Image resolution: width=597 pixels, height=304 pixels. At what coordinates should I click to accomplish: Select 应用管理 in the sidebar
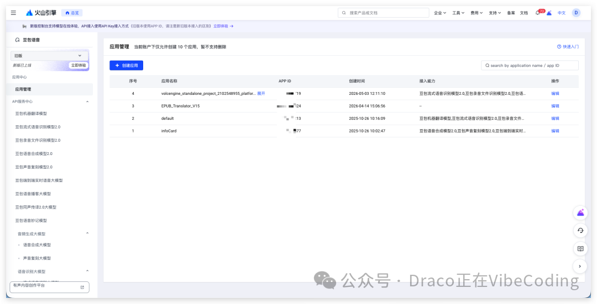pyautogui.click(x=50, y=89)
